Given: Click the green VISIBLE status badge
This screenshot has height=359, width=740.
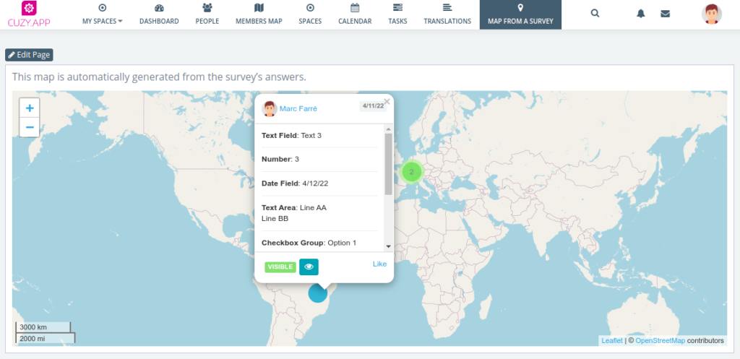Looking at the screenshot, I should tap(280, 267).
